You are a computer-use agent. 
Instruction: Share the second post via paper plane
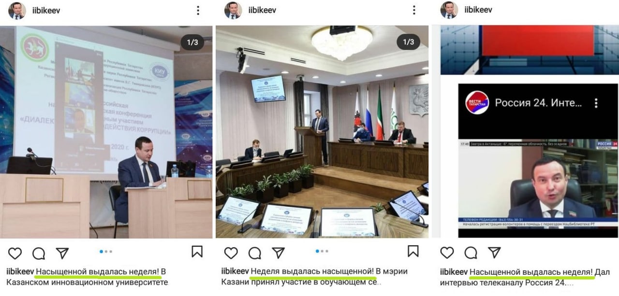pyautogui.click(x=278, y=253)
